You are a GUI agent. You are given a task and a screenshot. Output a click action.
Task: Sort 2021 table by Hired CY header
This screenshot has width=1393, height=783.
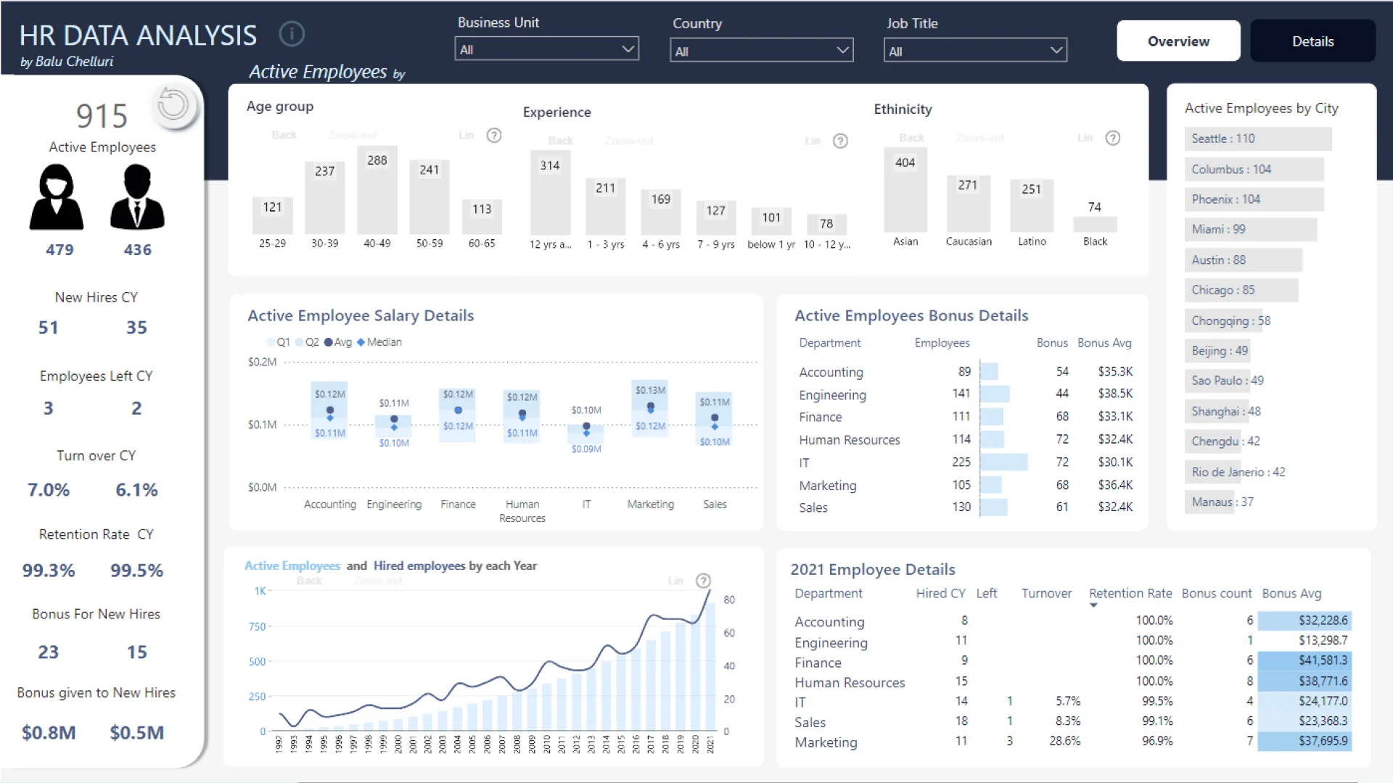pos(940,593)
